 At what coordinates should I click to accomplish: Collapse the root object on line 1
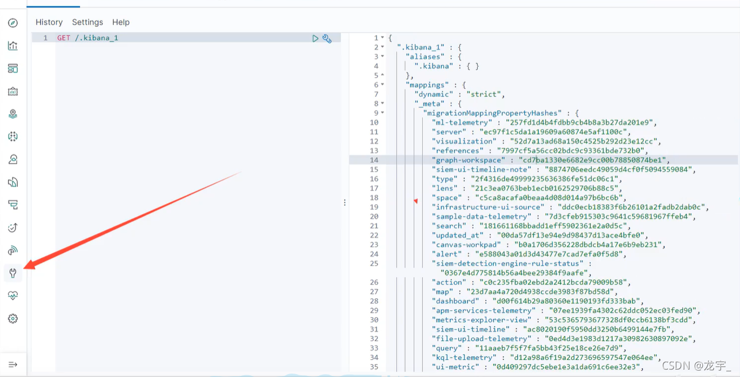(x=383, y=38)
